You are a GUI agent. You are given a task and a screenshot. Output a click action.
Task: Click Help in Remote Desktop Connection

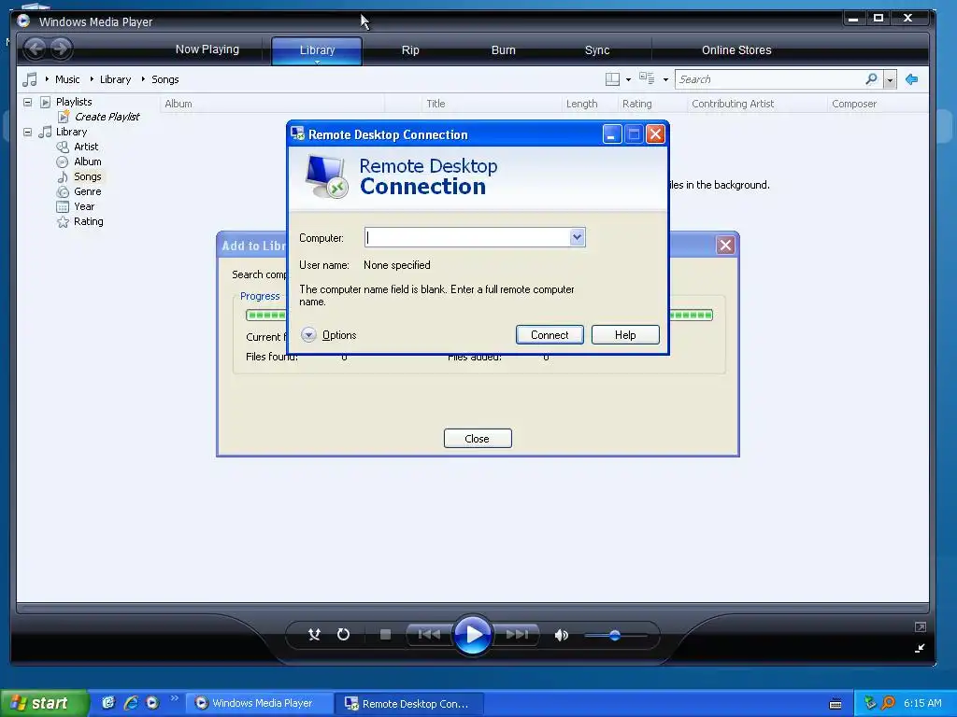(625, 335)
